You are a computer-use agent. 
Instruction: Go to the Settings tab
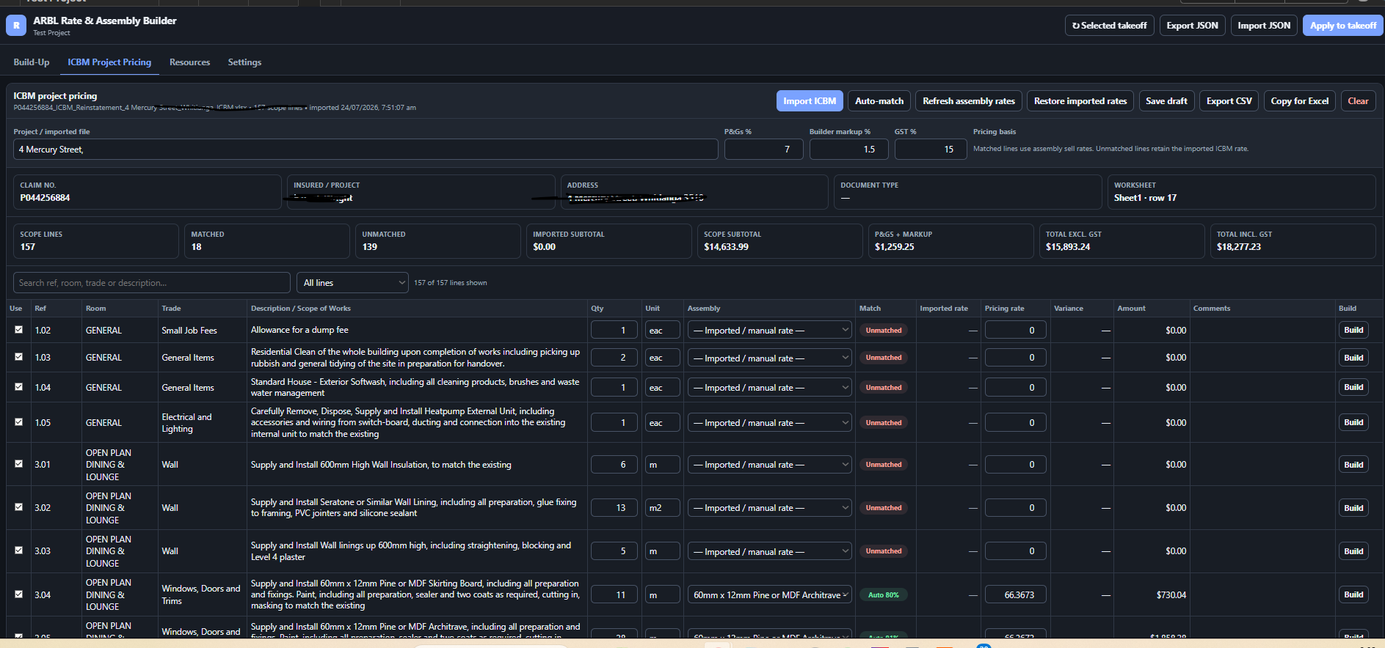click(244, 62)
